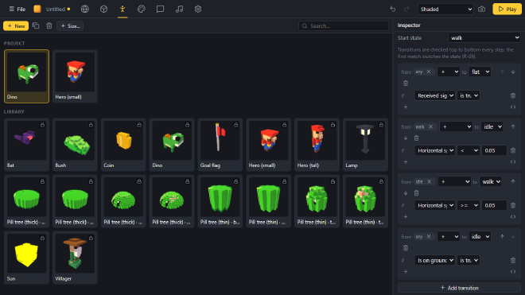This screenshot has height=295, width=525.
Task: Open the 'Received sig' condition dropdown
Action: coord(434,95)
